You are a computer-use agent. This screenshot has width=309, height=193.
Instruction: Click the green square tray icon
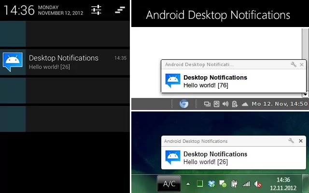(x=200, y=183)
